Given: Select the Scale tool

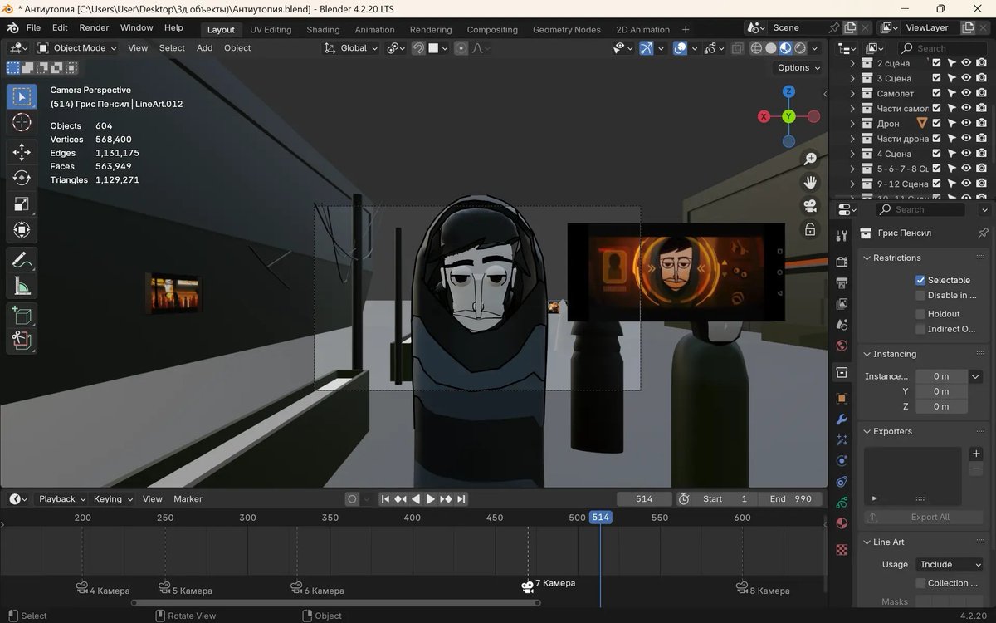Looking at the screenshot, I should click(22, 204).
